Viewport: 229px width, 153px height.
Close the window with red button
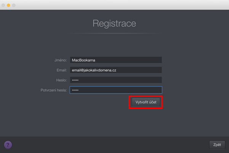pyautogui.click(x=3, y=5)
